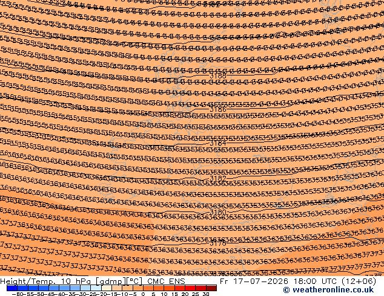Click the 'Fr 17-07-2026' date text
Screen dimensions: 384x296
point(254,282)
